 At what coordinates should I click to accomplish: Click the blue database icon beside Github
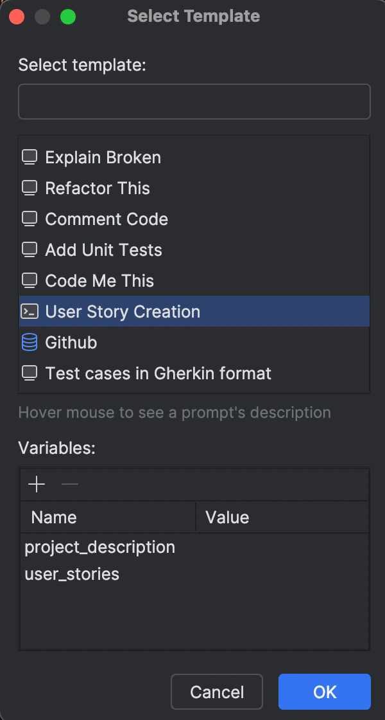pos(30,343)
